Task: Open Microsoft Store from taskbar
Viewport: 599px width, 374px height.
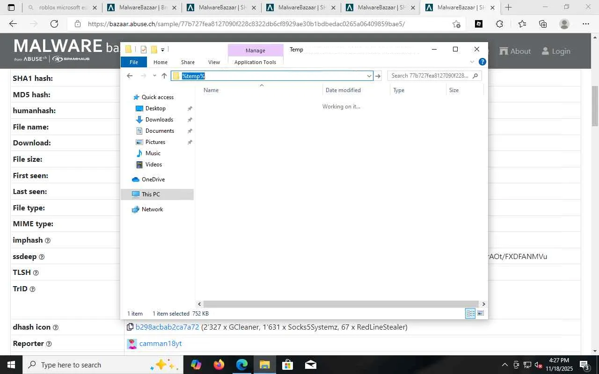Action: pyautogui.click(x=287, y=365)
